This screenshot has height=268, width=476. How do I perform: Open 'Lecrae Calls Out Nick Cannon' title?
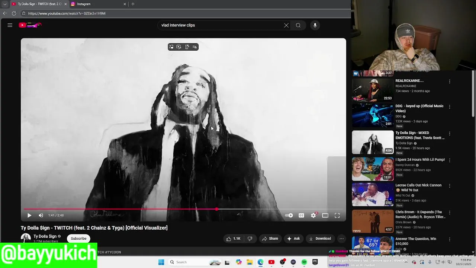click(418, 188)
